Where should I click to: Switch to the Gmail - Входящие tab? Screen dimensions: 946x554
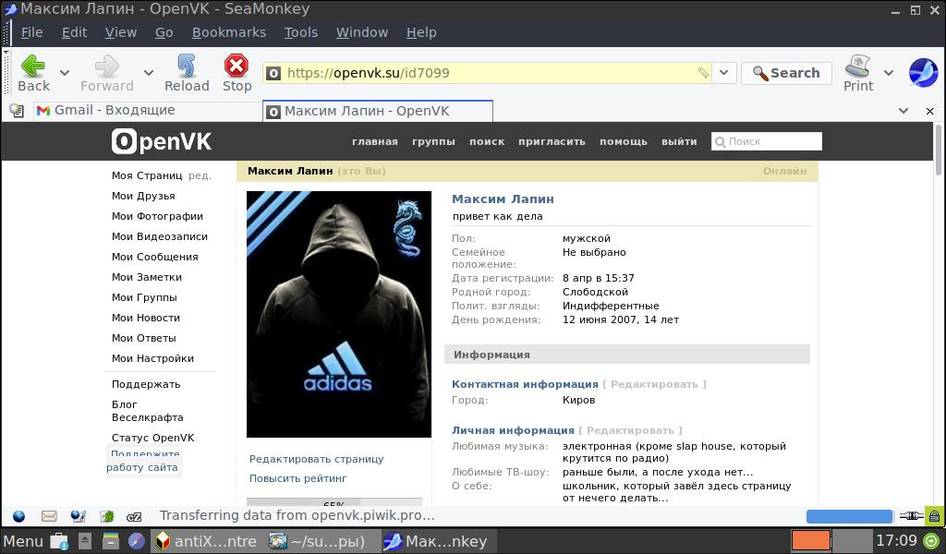(x=147, y=110)
